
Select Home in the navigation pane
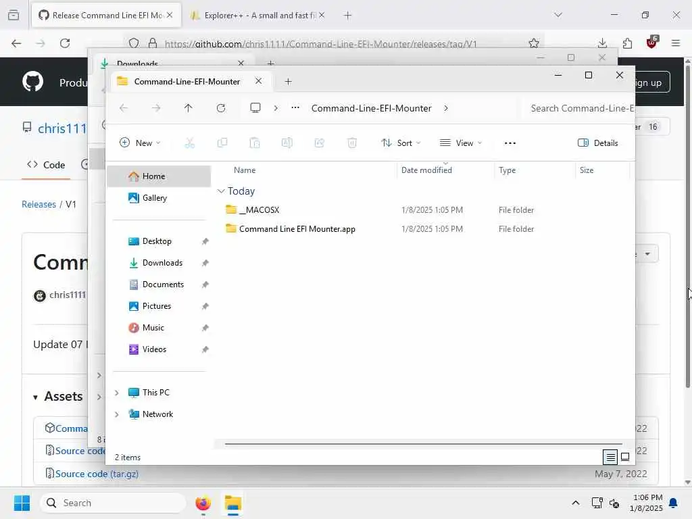point(159,176)
